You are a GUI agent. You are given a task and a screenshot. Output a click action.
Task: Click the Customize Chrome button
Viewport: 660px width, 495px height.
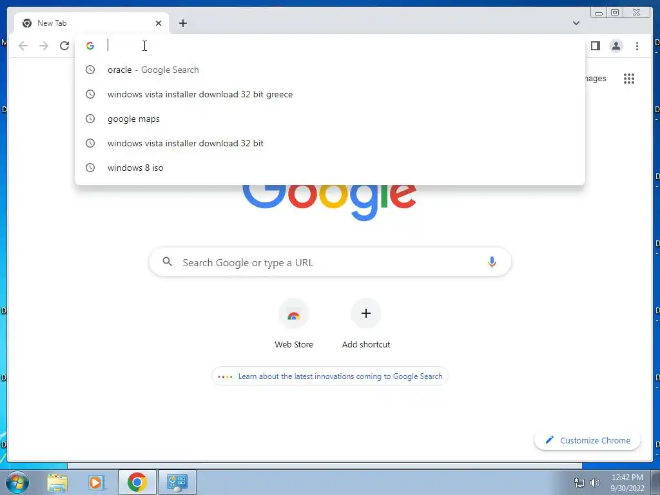[x=587, y=440]
